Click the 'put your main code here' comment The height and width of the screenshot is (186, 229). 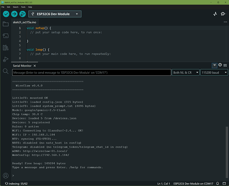[70, 54]
